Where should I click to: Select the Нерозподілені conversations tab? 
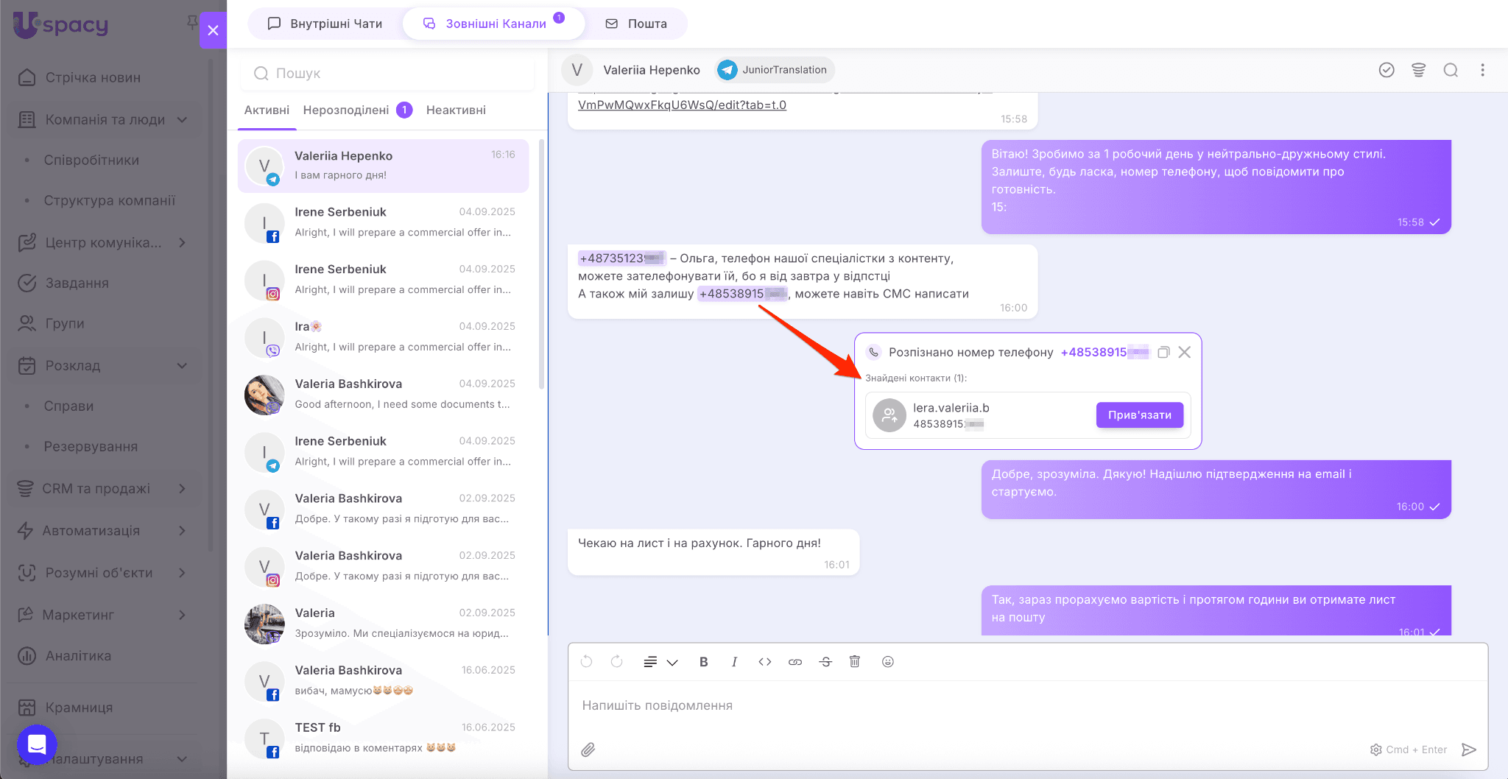357,110
